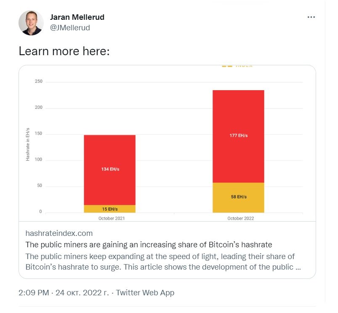
Task: Click the article title about public miners
Action: coord(149,245)
